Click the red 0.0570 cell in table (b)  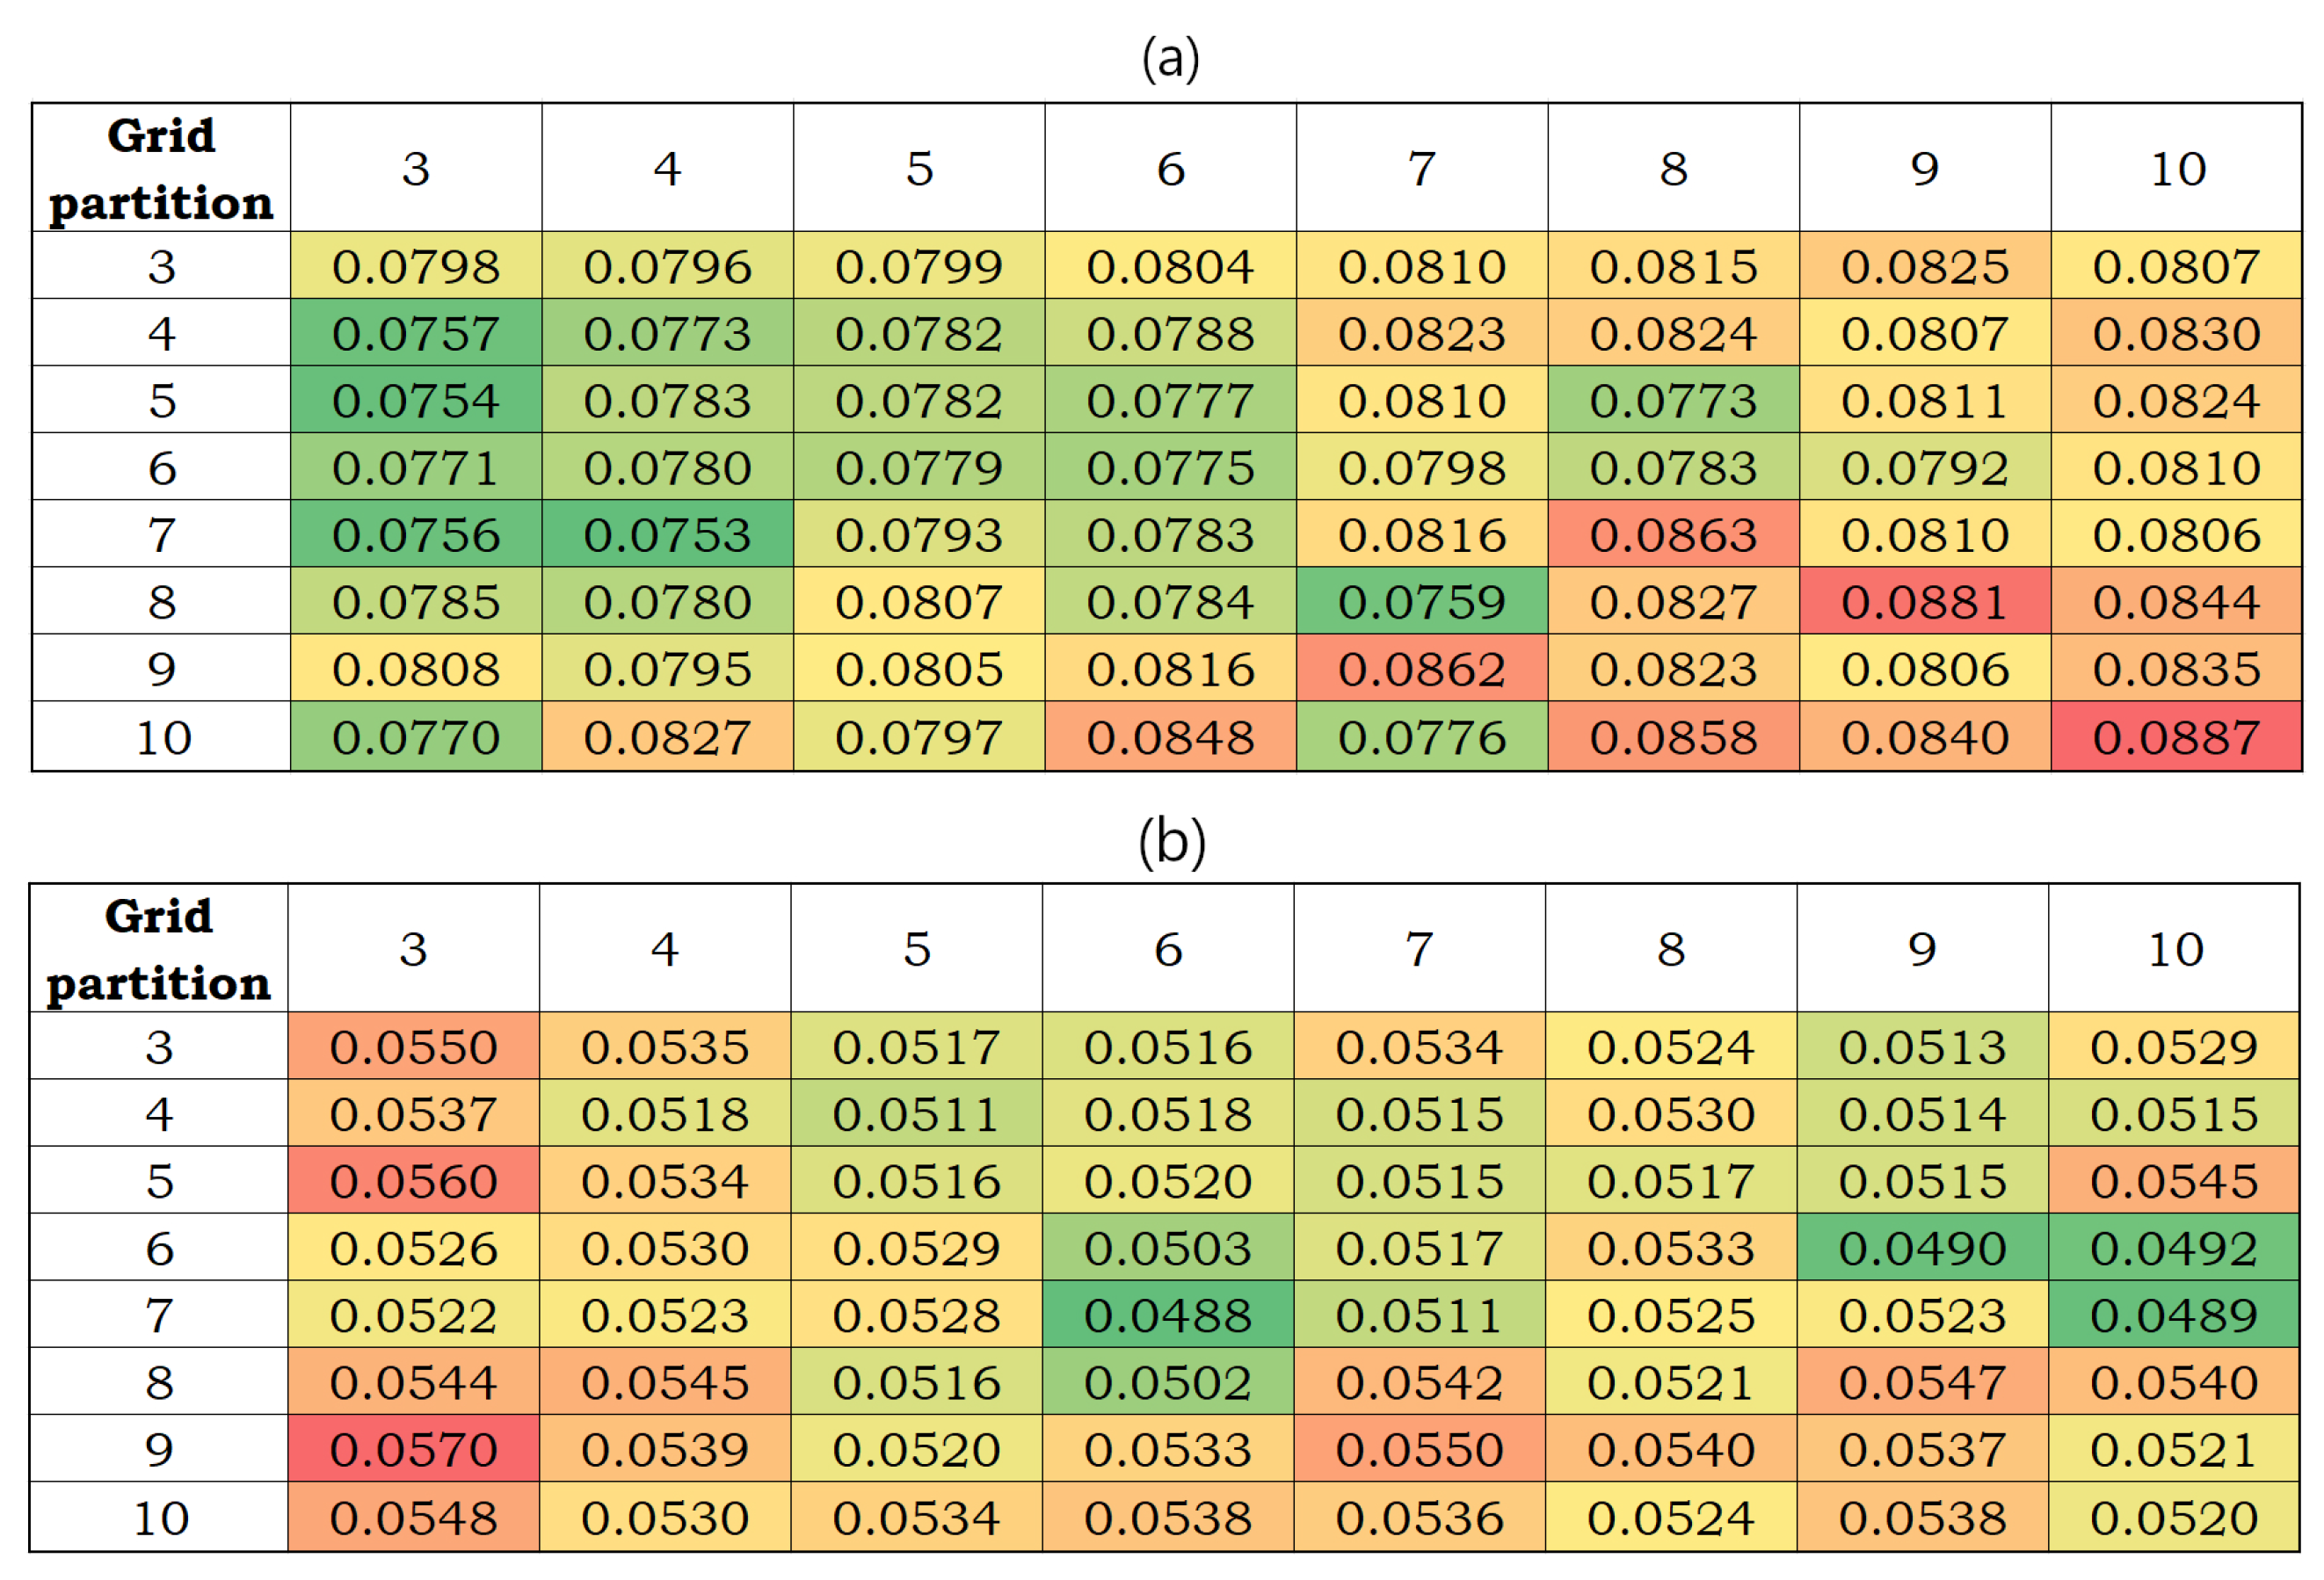[x=414, y=1449]
